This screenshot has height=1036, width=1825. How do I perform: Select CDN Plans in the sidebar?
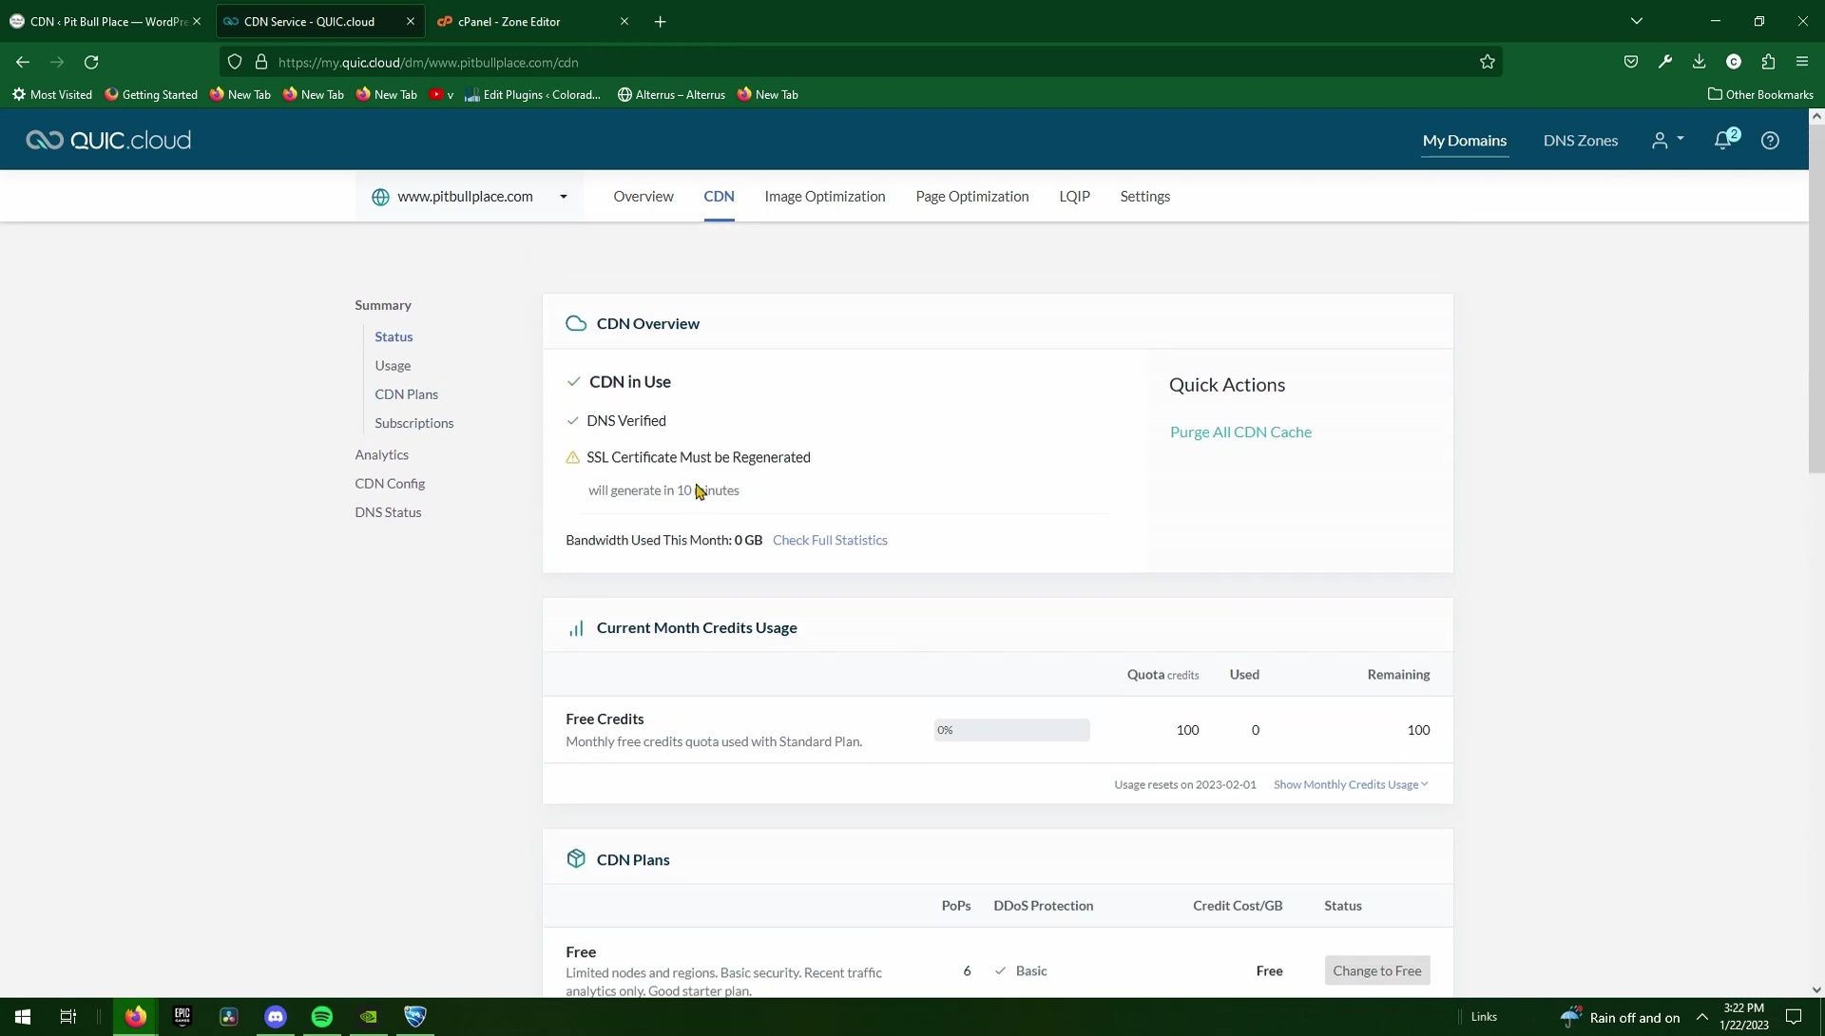(x=406, y=394)
